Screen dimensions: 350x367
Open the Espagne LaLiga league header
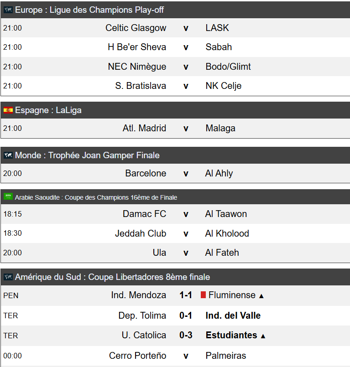click(x=175, y=110)
